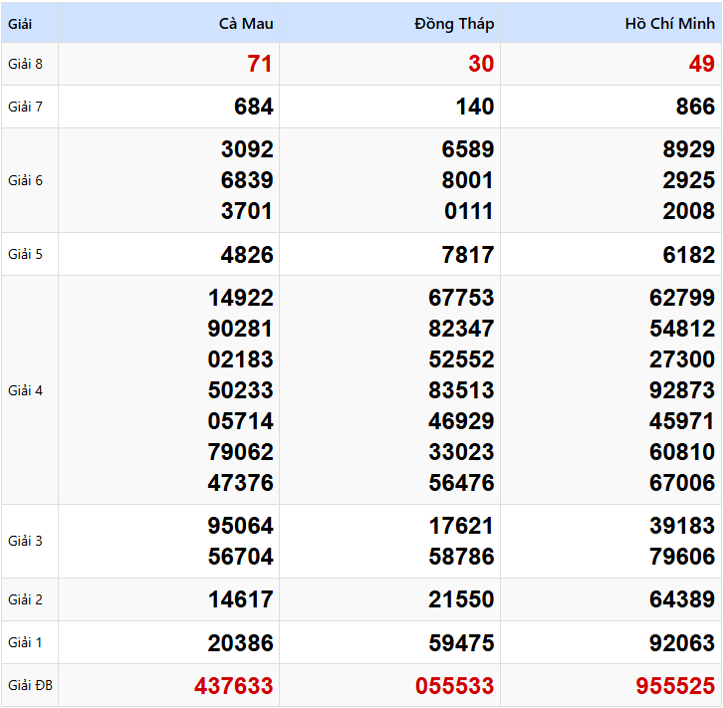The image size is (723, 708).
Task: Click the number 67753 in Giải 4
Action: (x=461, y=298)
